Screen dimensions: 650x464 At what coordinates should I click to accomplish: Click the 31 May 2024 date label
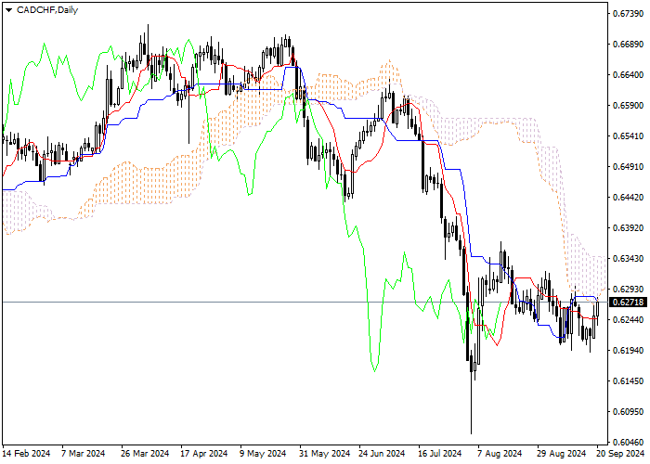(x=325, y=454)
